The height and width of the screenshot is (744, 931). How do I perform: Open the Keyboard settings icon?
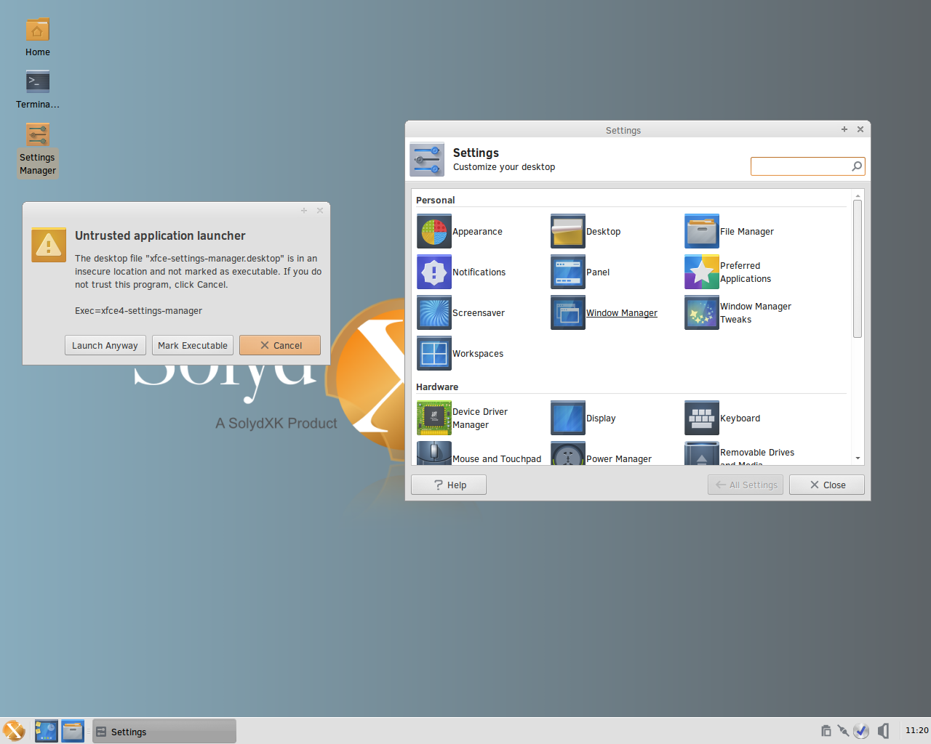pyautogui.click(x=702, y=418)
